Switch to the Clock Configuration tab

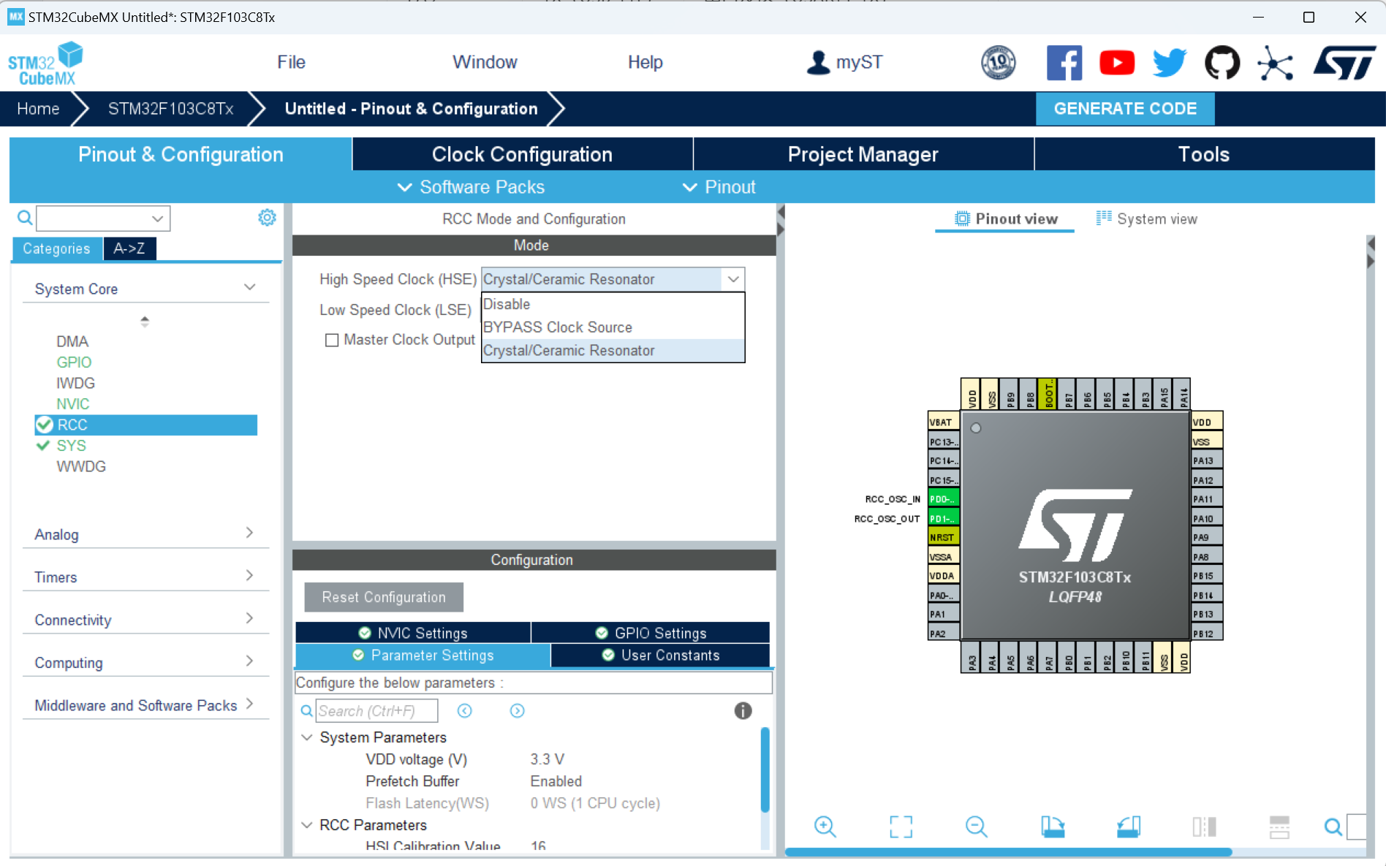[x=523, y=154]
